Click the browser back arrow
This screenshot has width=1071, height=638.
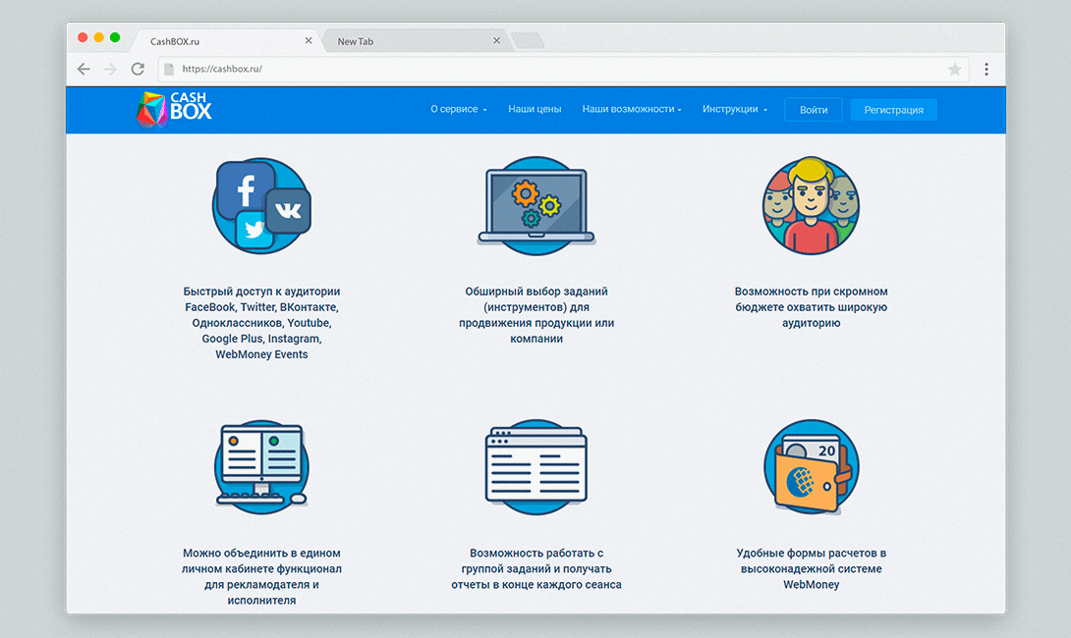click(x=84, y=69)
